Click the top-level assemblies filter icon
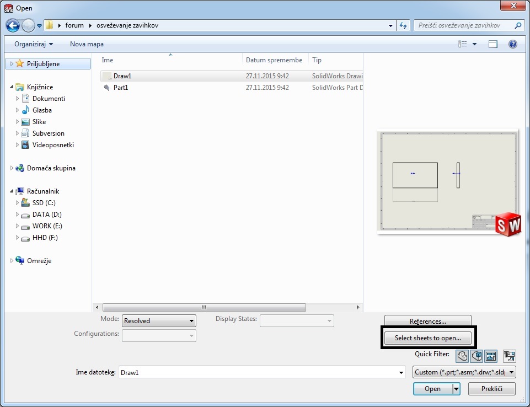This screenshot has width=530, height=407. (510, 356)
